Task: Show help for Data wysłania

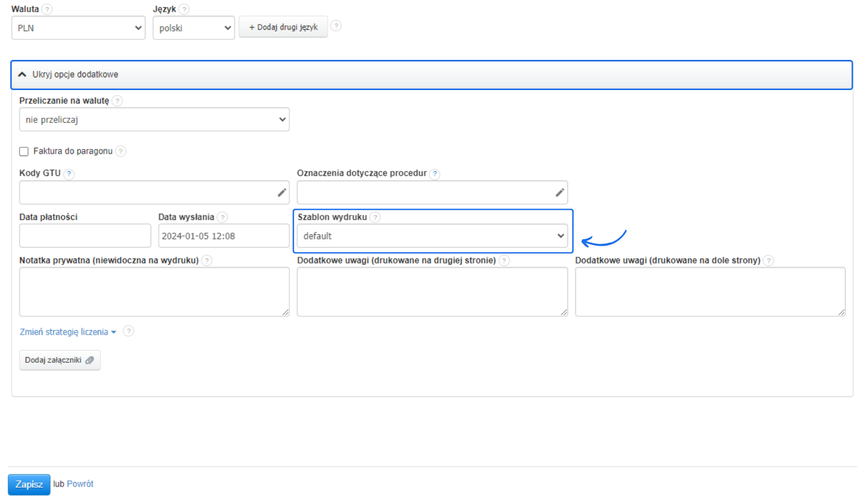Action: [222, 217]
